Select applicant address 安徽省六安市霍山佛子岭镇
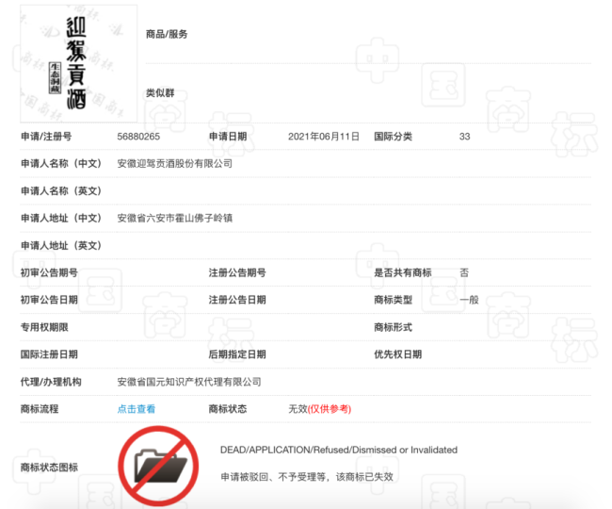 [x=174, y=218]
